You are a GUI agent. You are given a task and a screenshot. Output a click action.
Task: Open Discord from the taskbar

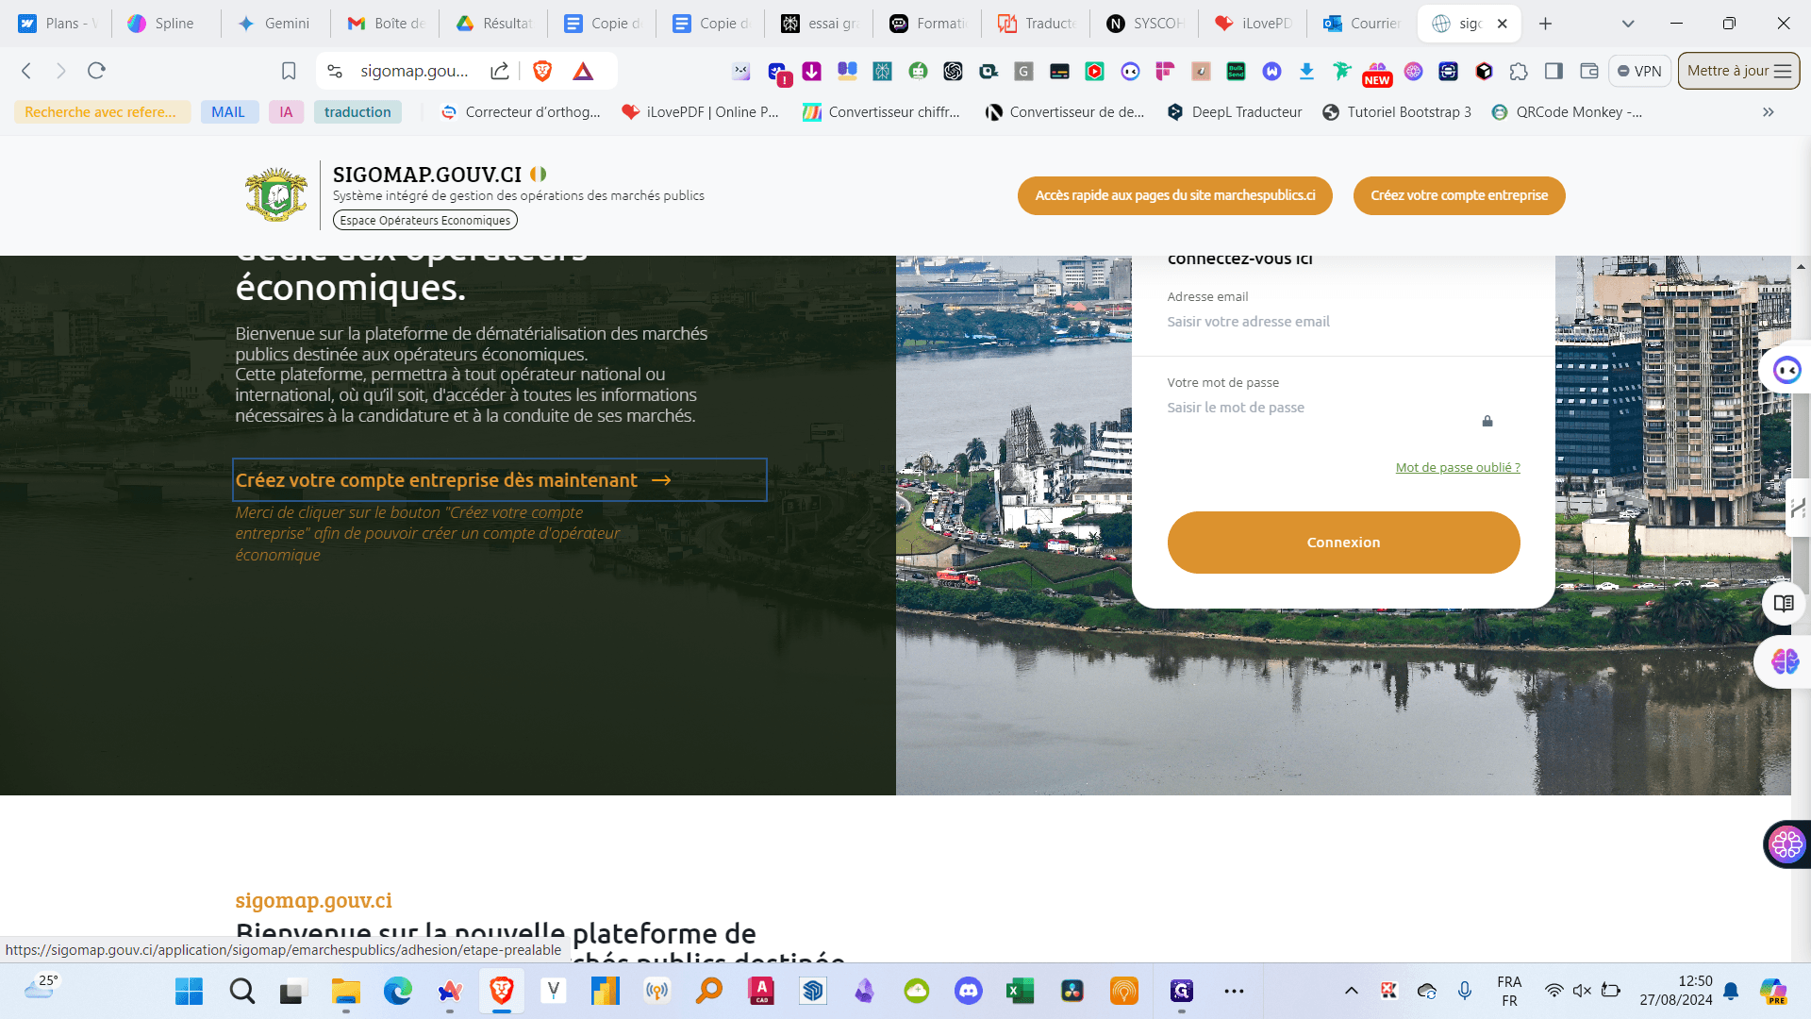click(x=969, y=991)
